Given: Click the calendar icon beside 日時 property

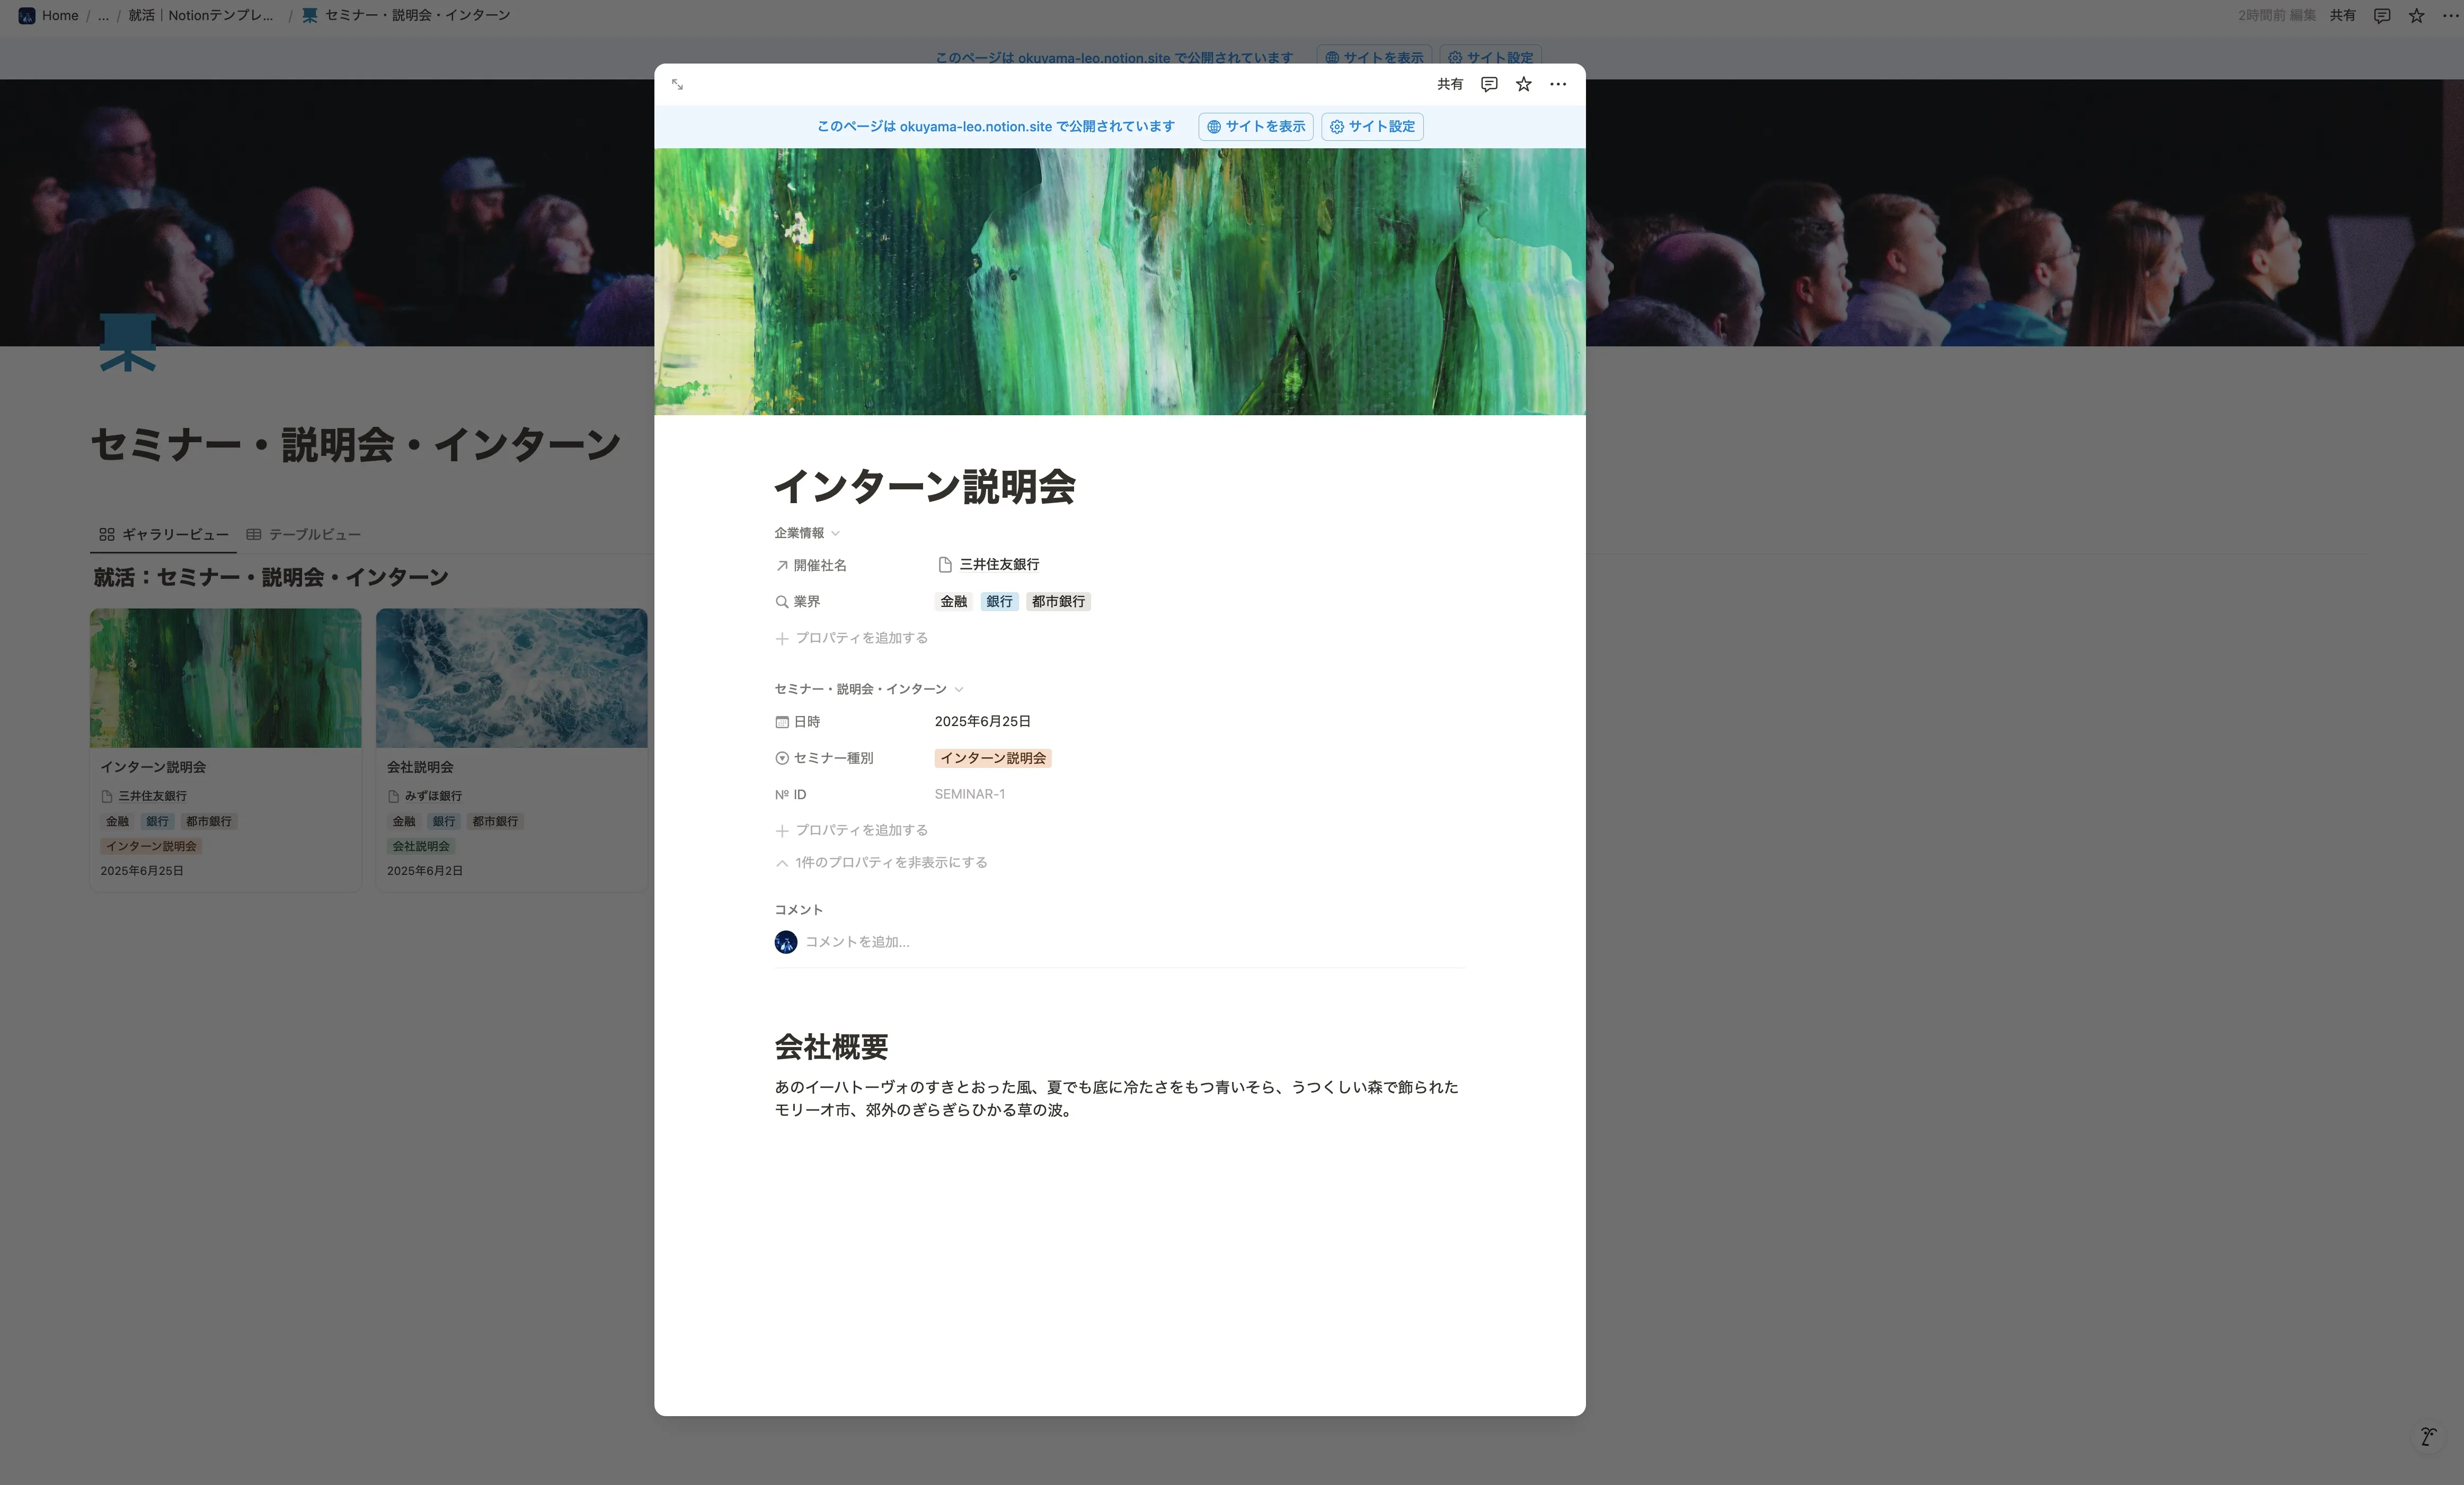Looking at the screenshot, I should [x=781, y=721].
